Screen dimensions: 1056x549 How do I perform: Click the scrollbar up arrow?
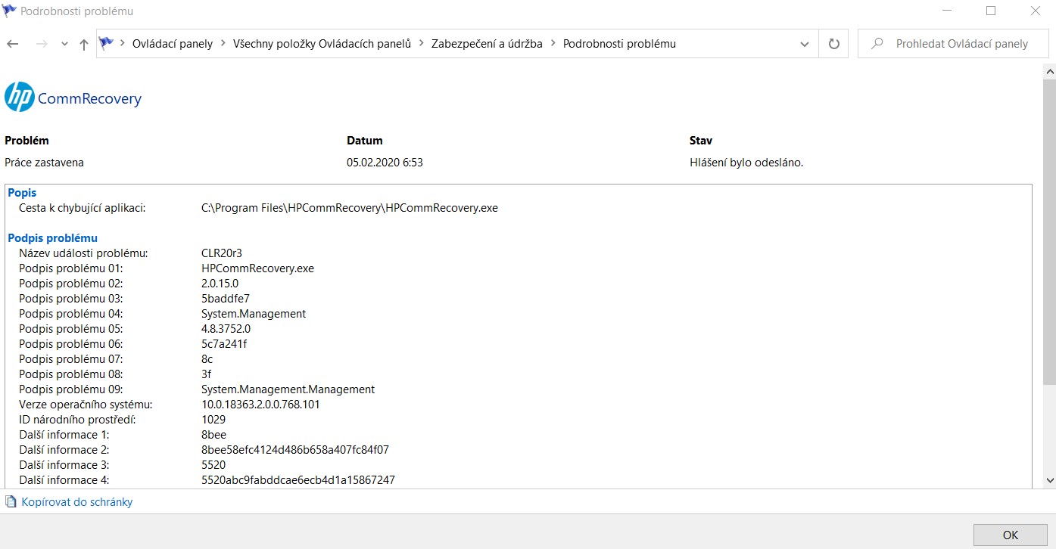coord(1049,72)
